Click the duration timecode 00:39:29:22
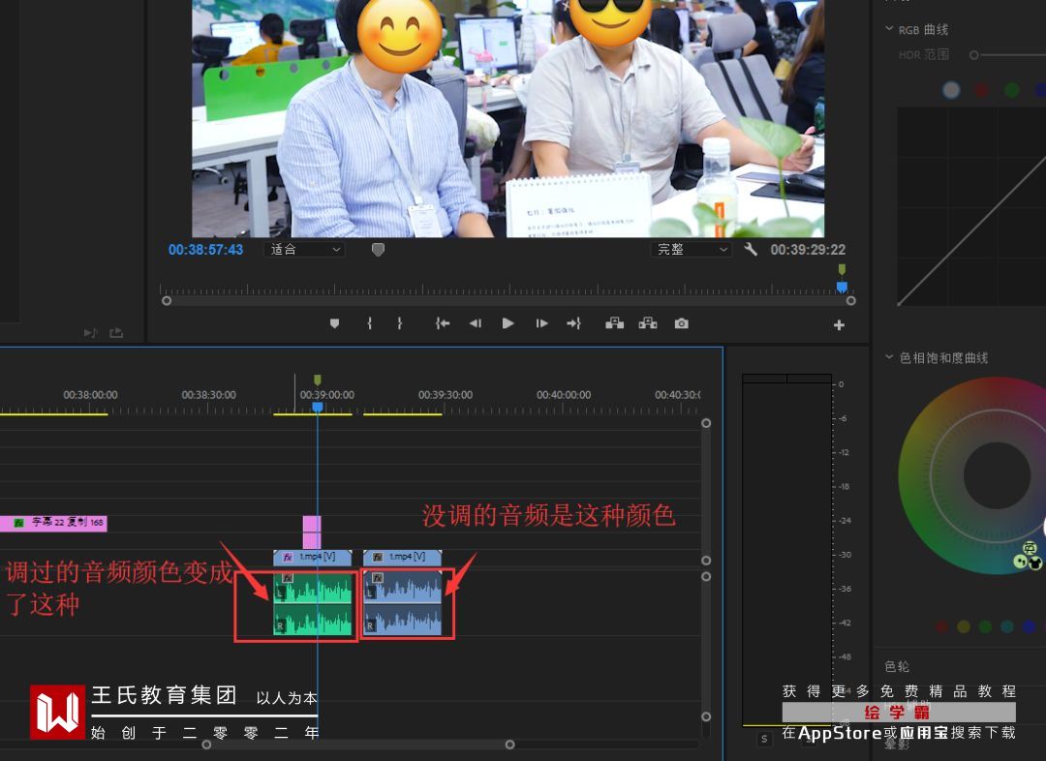1046x761 pixels. point(808,250)
